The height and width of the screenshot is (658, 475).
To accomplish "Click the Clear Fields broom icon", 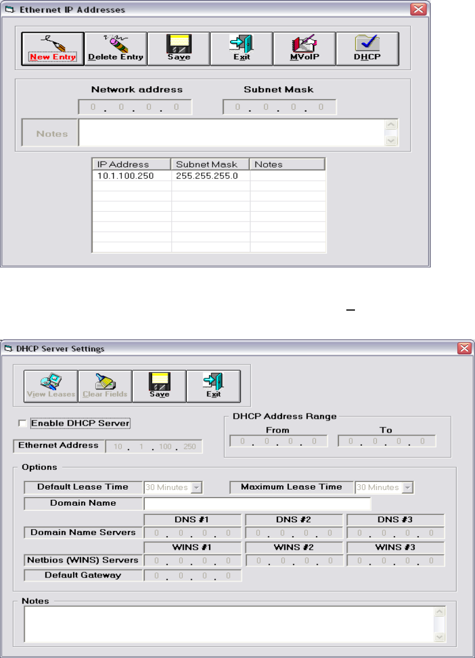I will [x=105, y=387].
